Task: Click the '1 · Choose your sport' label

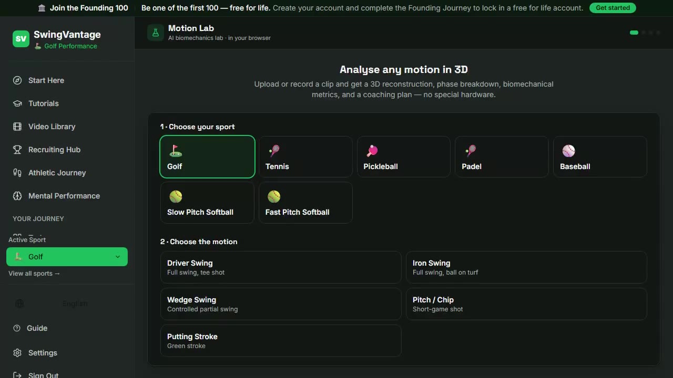Action: [x=198, y=127]
